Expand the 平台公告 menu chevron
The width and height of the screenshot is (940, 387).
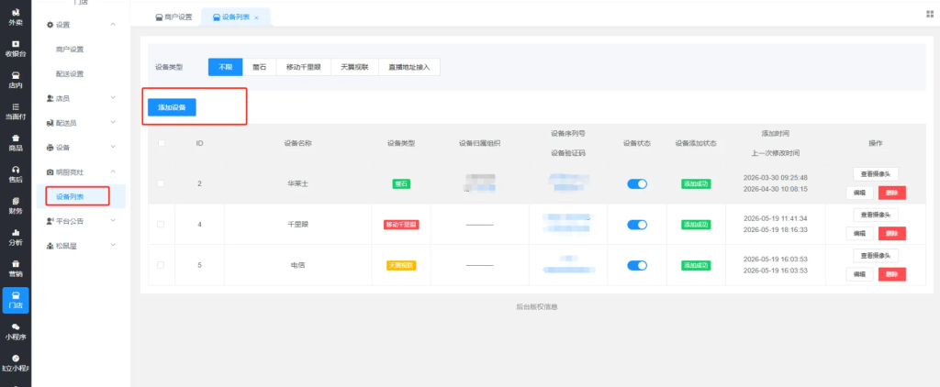[x=113, y=221]
